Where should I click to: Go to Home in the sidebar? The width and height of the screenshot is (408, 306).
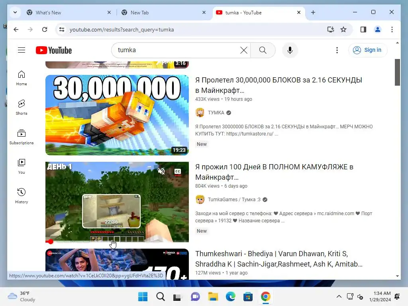[x=22, y=78]
